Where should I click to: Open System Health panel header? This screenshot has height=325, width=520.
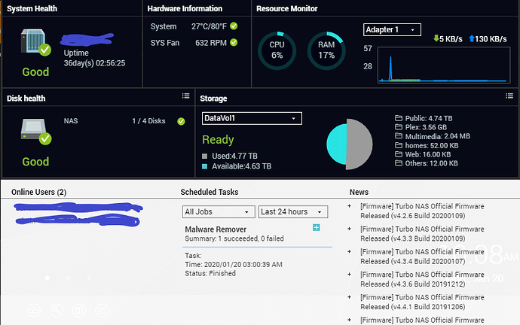pyautogui.click(x=32, y=8)
